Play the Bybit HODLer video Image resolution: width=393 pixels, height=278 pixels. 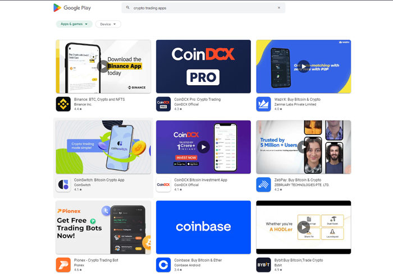(304, 227)
